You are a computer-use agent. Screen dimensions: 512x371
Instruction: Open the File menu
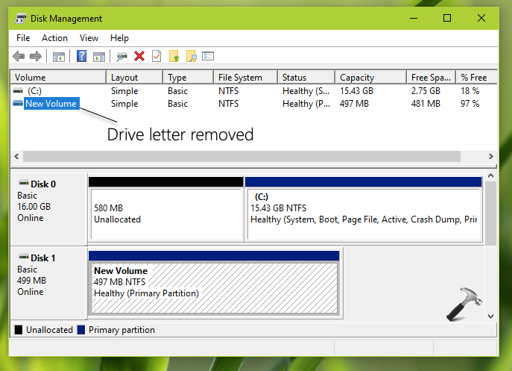point(23,37)
